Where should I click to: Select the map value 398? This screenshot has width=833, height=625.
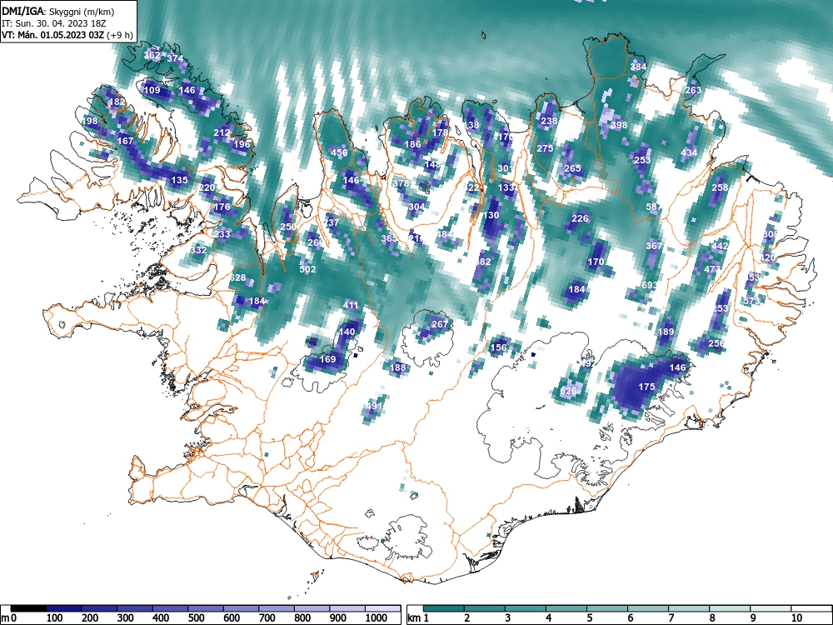tap(619, 126)
